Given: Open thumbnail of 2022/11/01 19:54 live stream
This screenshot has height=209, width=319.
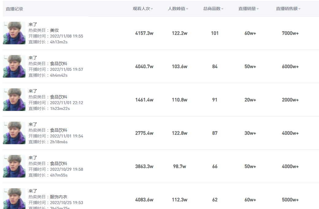Looking at the screenshot, I should (x=14, y=133).
